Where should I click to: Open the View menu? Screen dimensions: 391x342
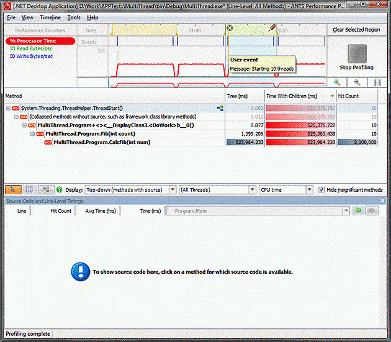(27, 17)
